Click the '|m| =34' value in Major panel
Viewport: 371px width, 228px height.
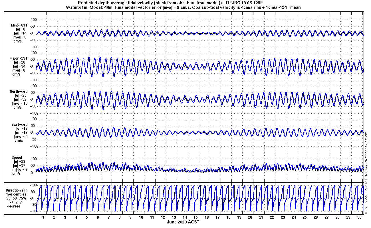(20, 66)
